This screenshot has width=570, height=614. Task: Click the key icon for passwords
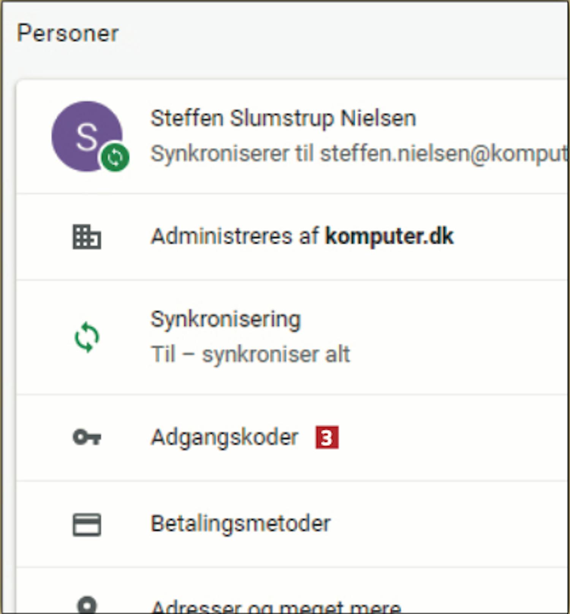click(x=87, y=437)
